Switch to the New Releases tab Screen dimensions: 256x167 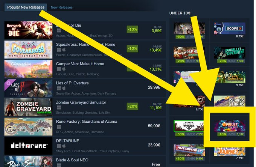61,8
